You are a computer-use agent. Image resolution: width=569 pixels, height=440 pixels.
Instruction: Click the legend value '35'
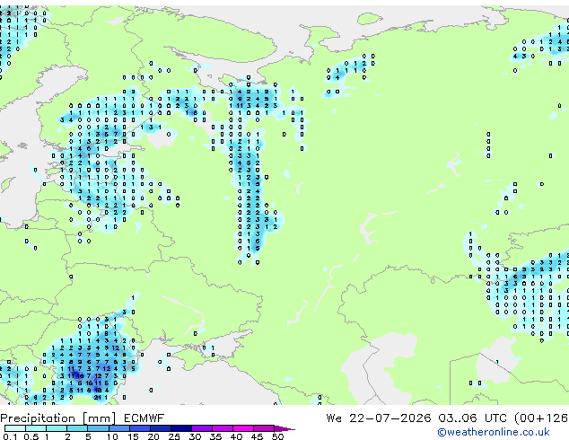pyautogui.click(x=215, y=436)
